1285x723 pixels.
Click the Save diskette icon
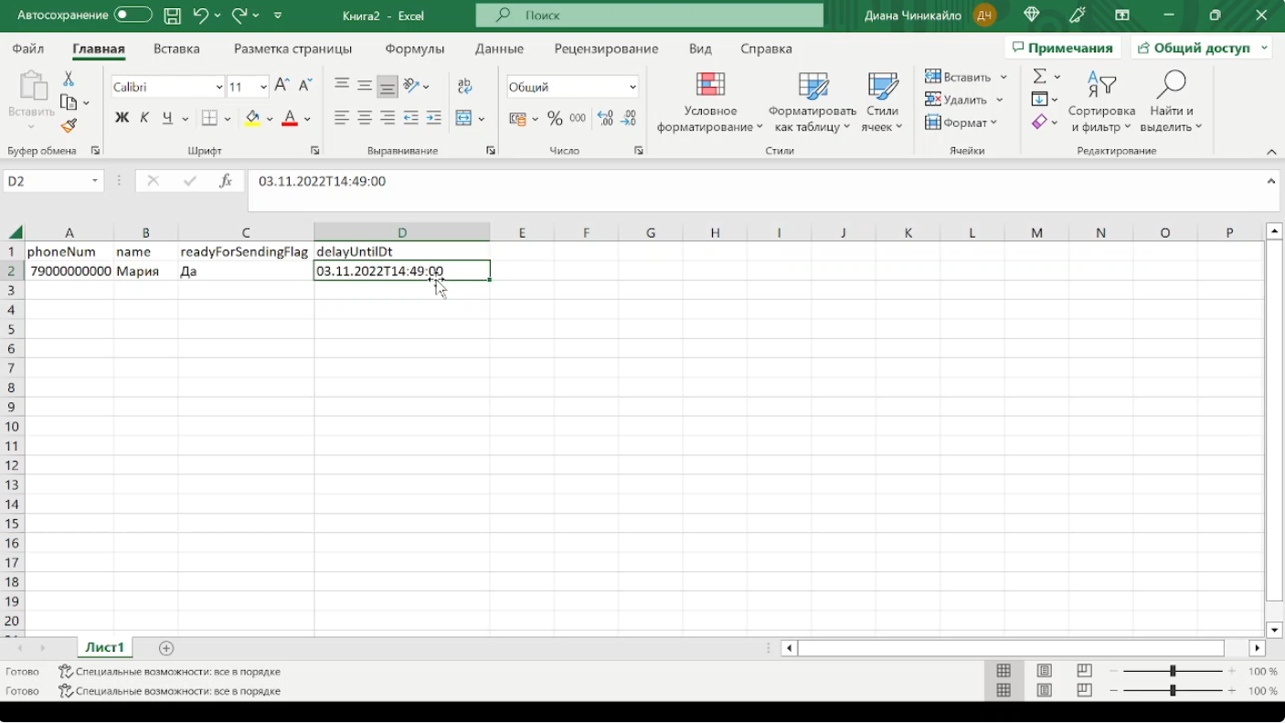(x=172, y=16)
